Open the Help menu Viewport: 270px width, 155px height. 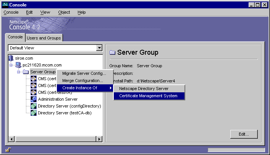pyautogui.click(x=82, y=12)
